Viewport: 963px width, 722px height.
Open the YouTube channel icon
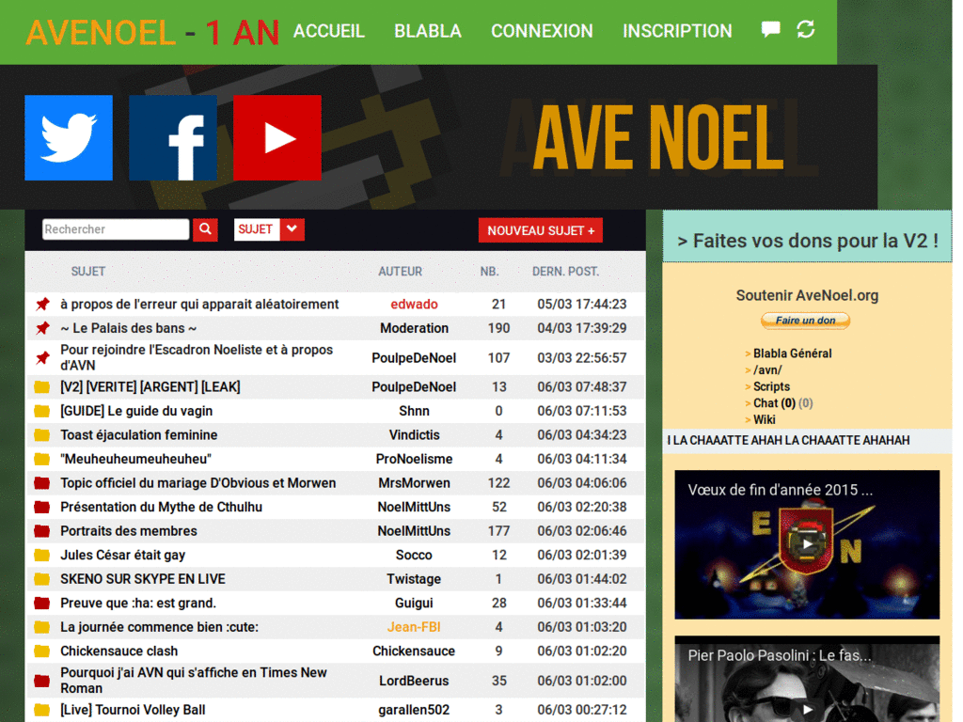[277, 137]
